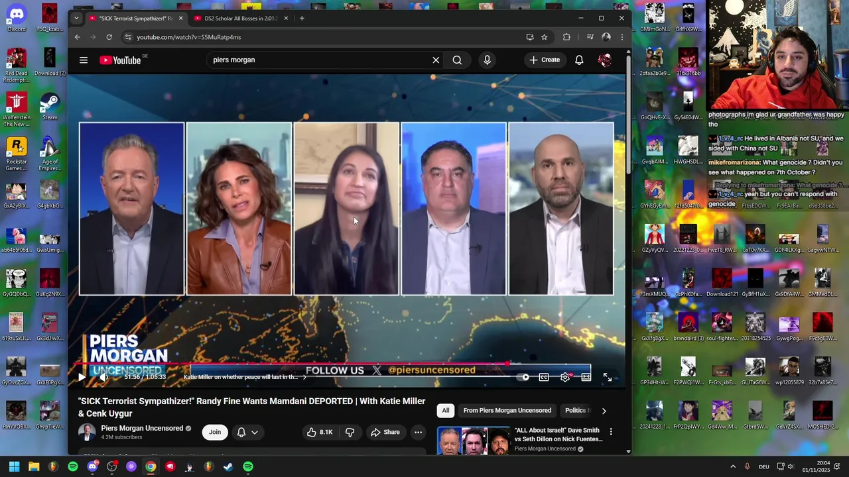Open Rockstar Games desktop shortcut
849x477 pixels.
click(17, 154)
